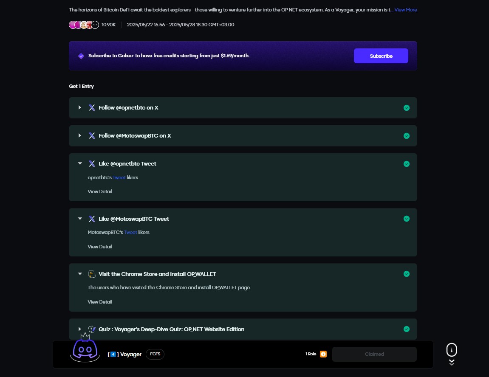This screenshot has height=377, width=489.
Task: Show full description with View More
Action: pos(406,10)
